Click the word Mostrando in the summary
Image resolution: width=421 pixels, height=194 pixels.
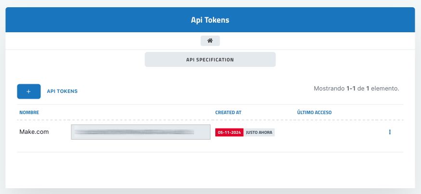329,89
